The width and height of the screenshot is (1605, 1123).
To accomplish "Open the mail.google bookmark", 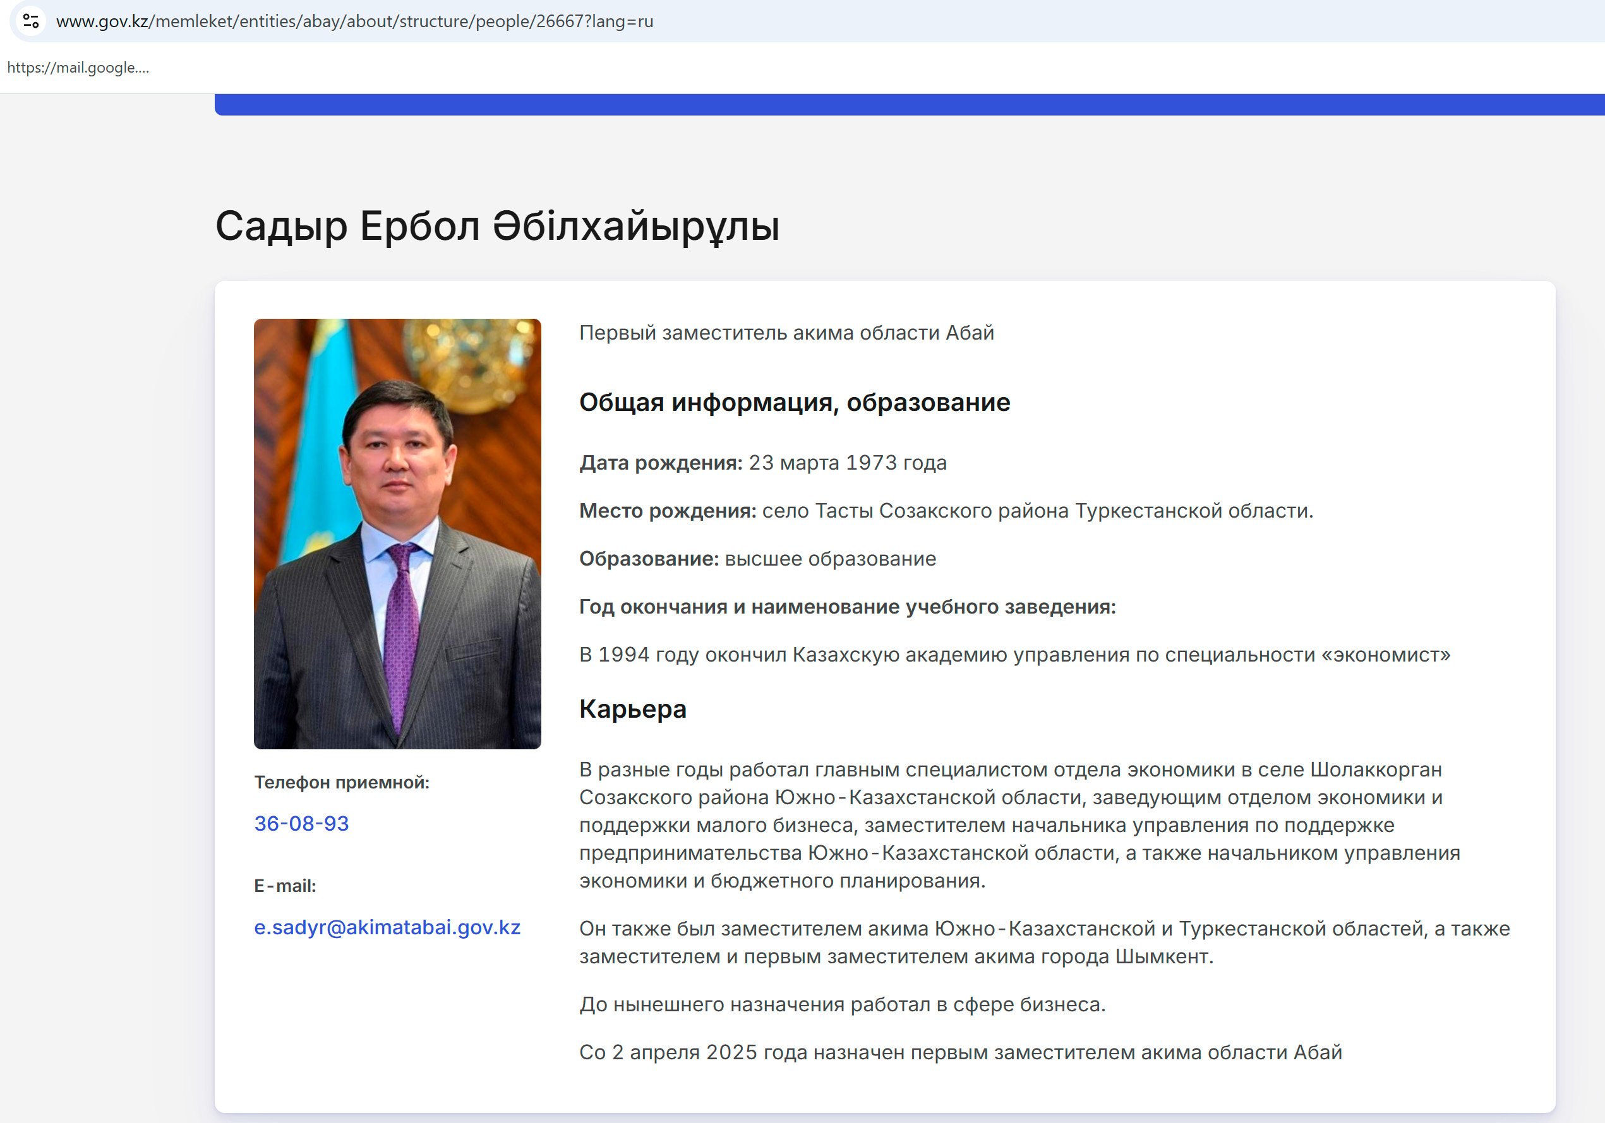I will pos(78,68).
